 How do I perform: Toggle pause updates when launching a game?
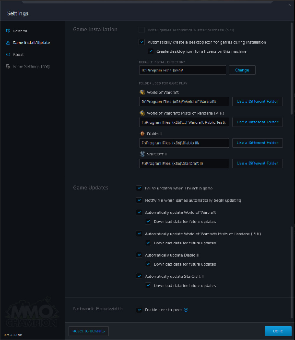click(x=139, y=188)
